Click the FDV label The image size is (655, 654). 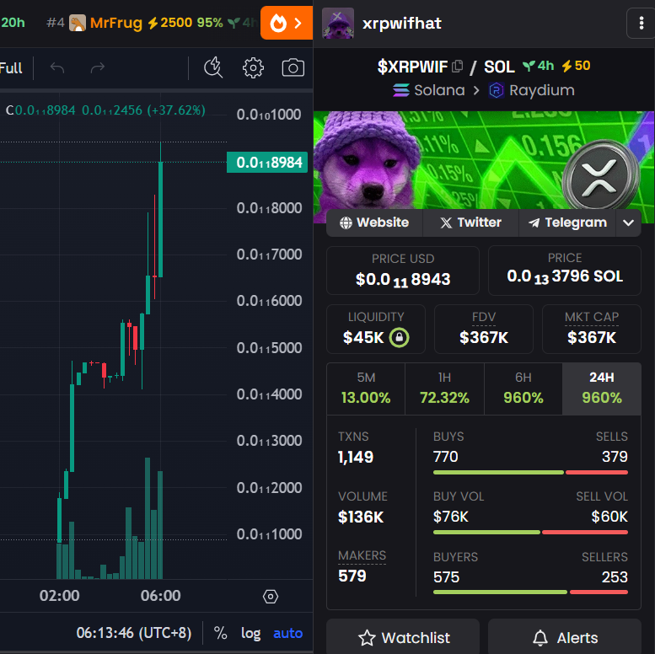point(484,317)
